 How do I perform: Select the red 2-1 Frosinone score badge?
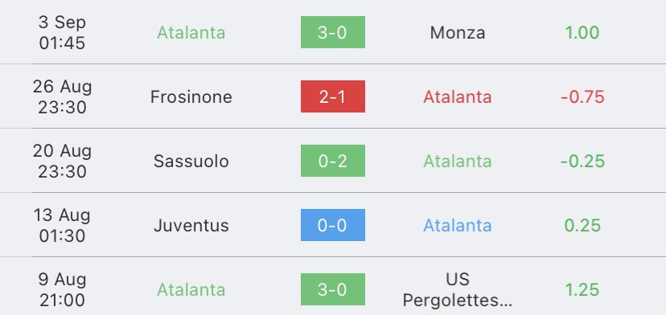pos(332,96)
